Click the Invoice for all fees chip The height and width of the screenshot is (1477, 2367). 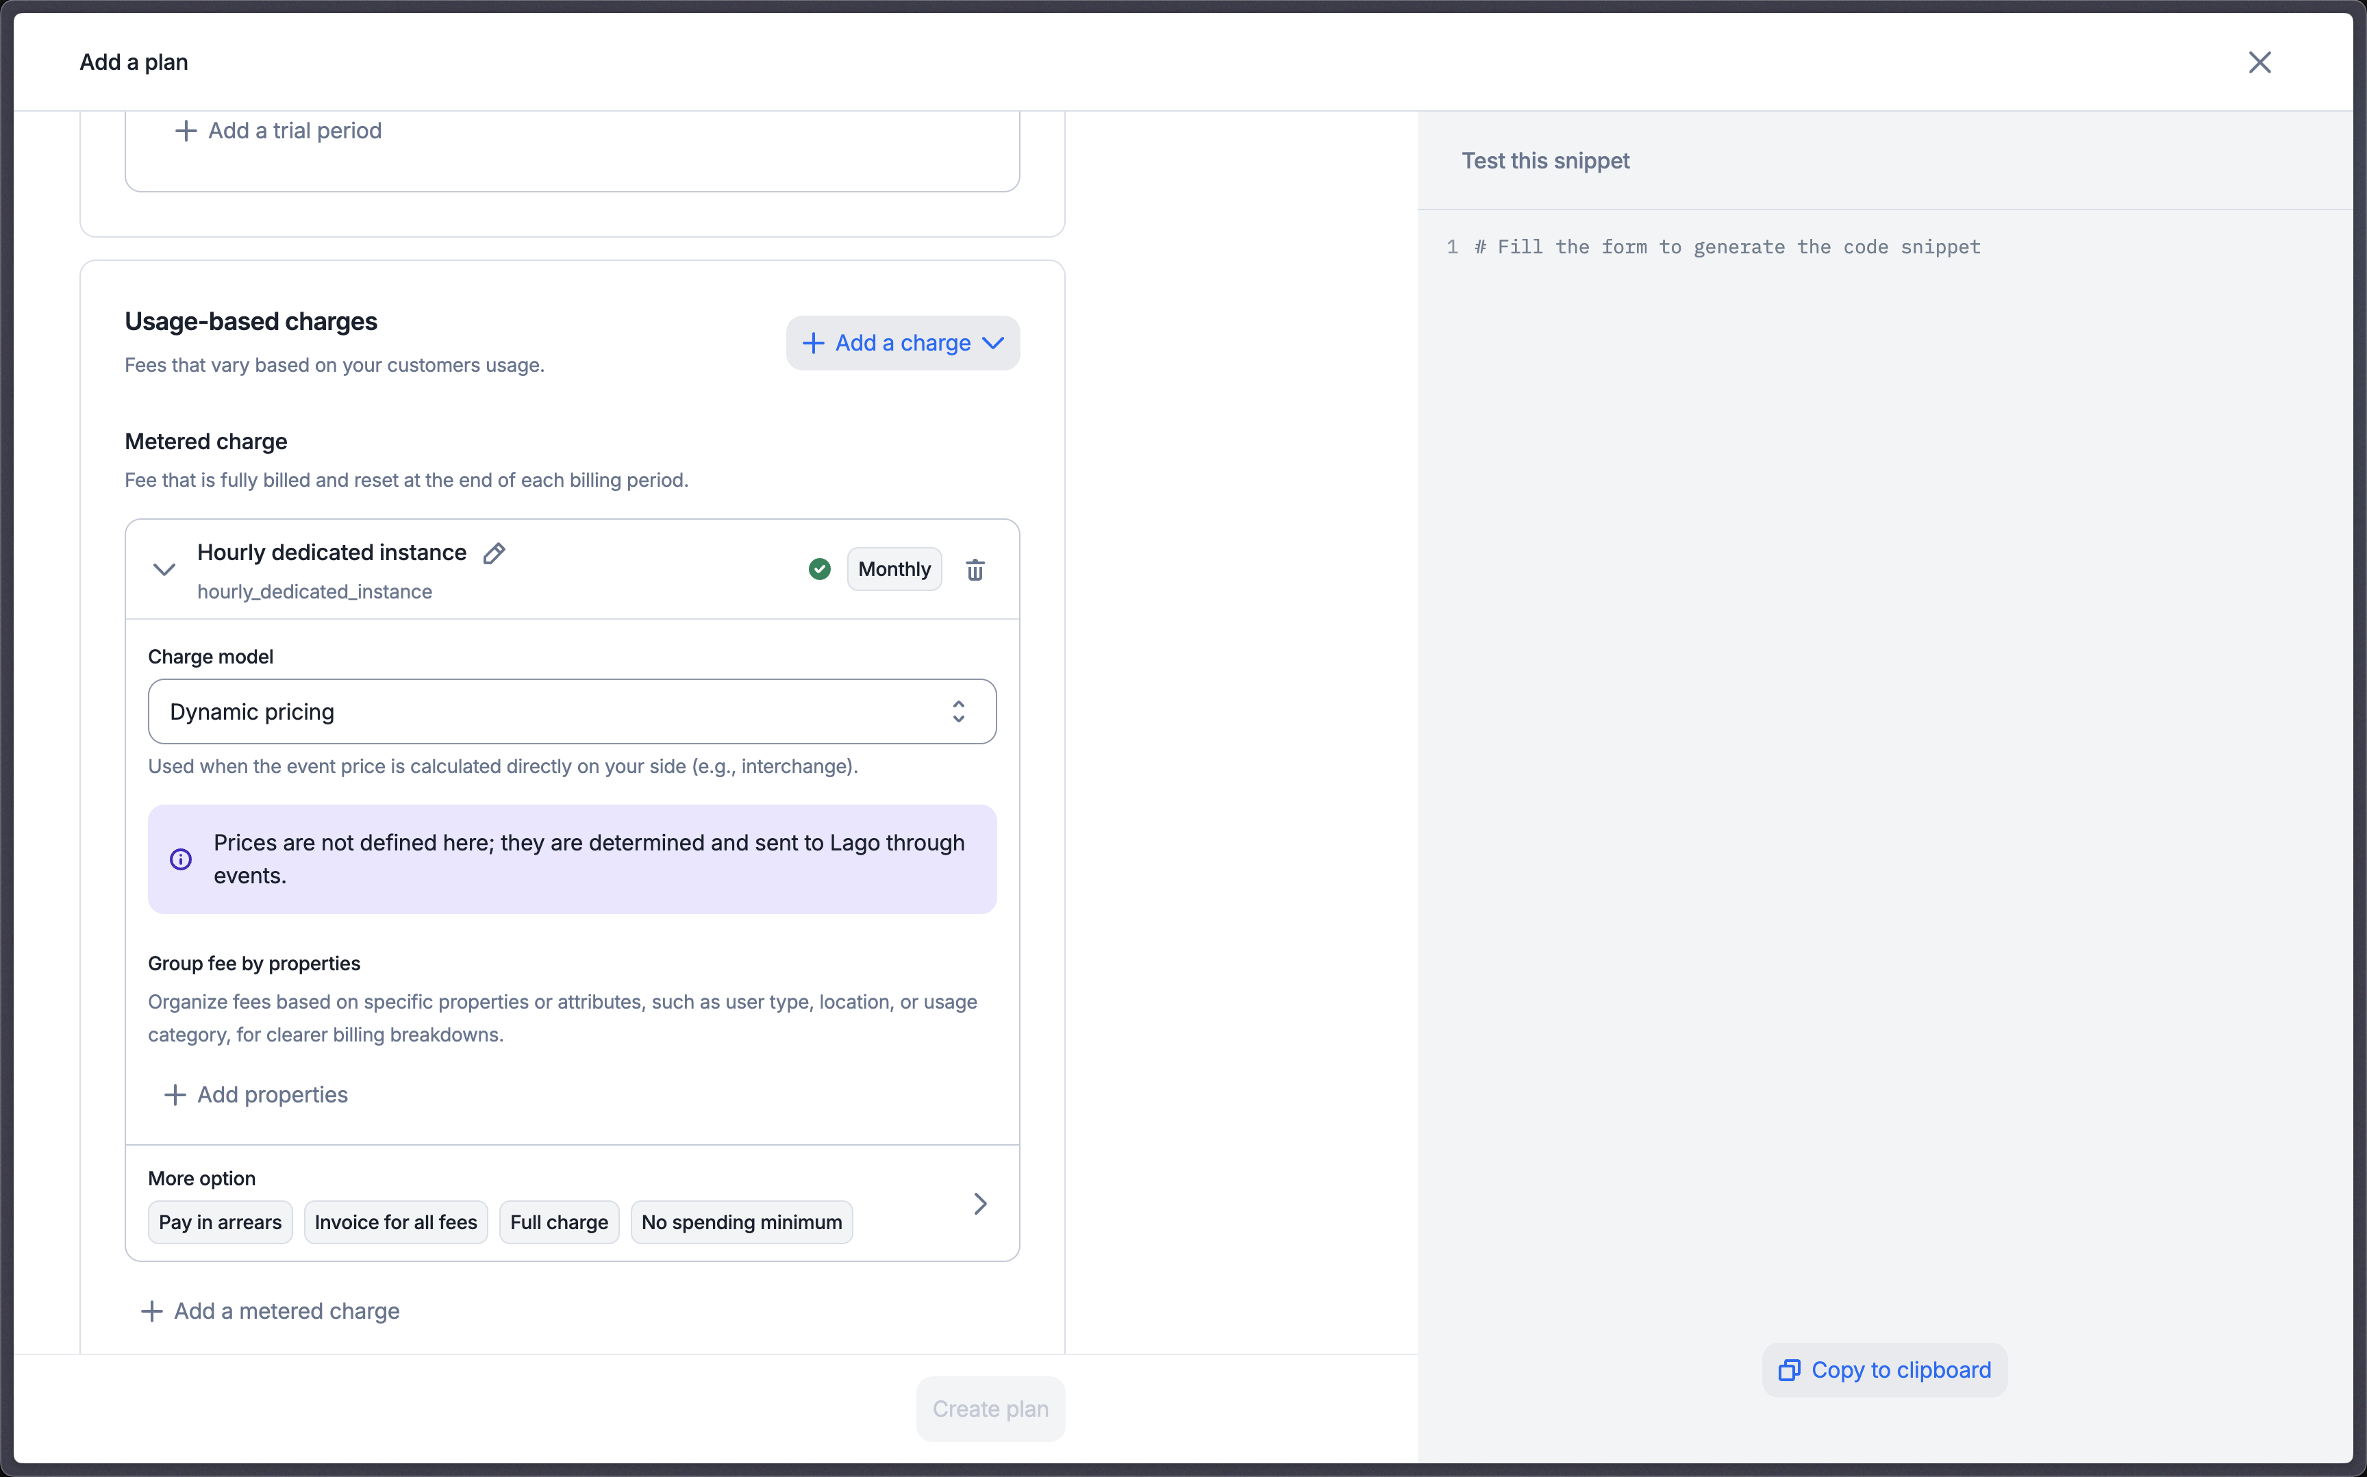[396, 1222]
